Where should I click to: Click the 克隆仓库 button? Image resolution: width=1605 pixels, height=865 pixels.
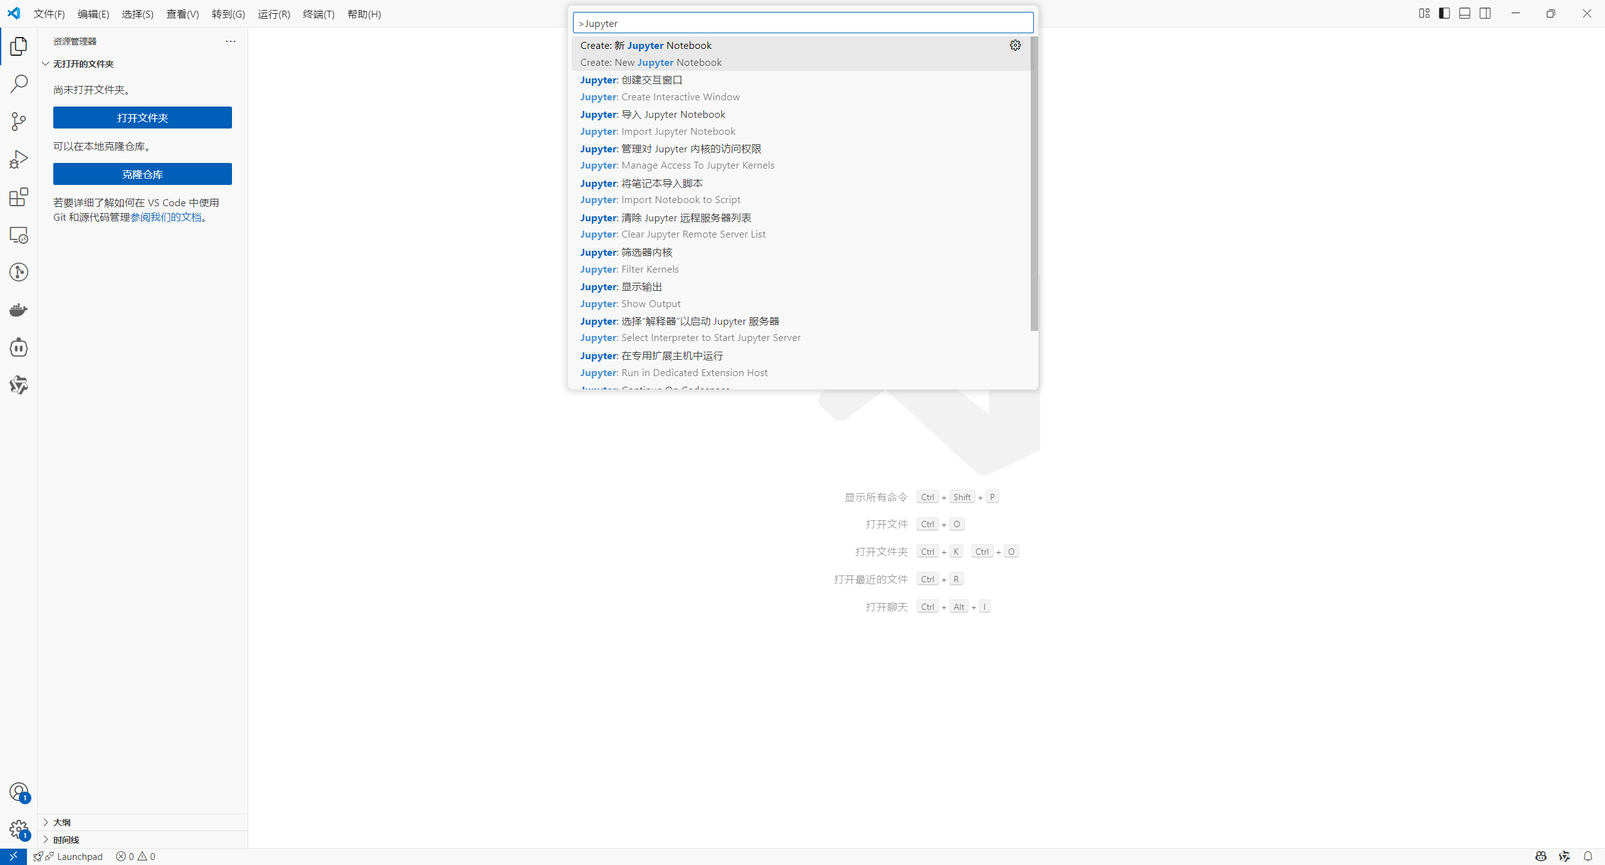point(142,174)
